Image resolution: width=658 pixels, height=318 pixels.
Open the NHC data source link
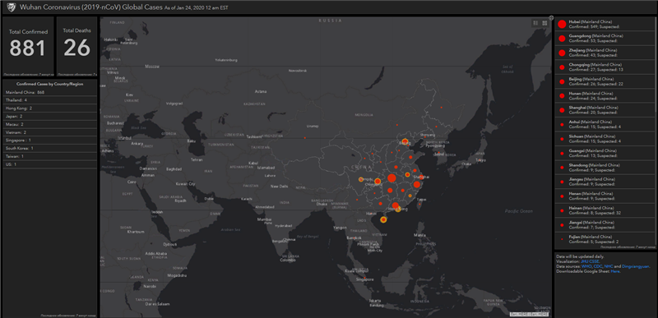(609, 266)
